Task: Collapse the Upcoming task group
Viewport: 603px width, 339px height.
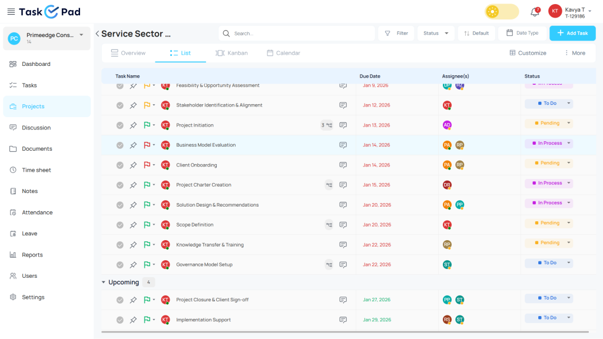Action: (x=104, y=282)
